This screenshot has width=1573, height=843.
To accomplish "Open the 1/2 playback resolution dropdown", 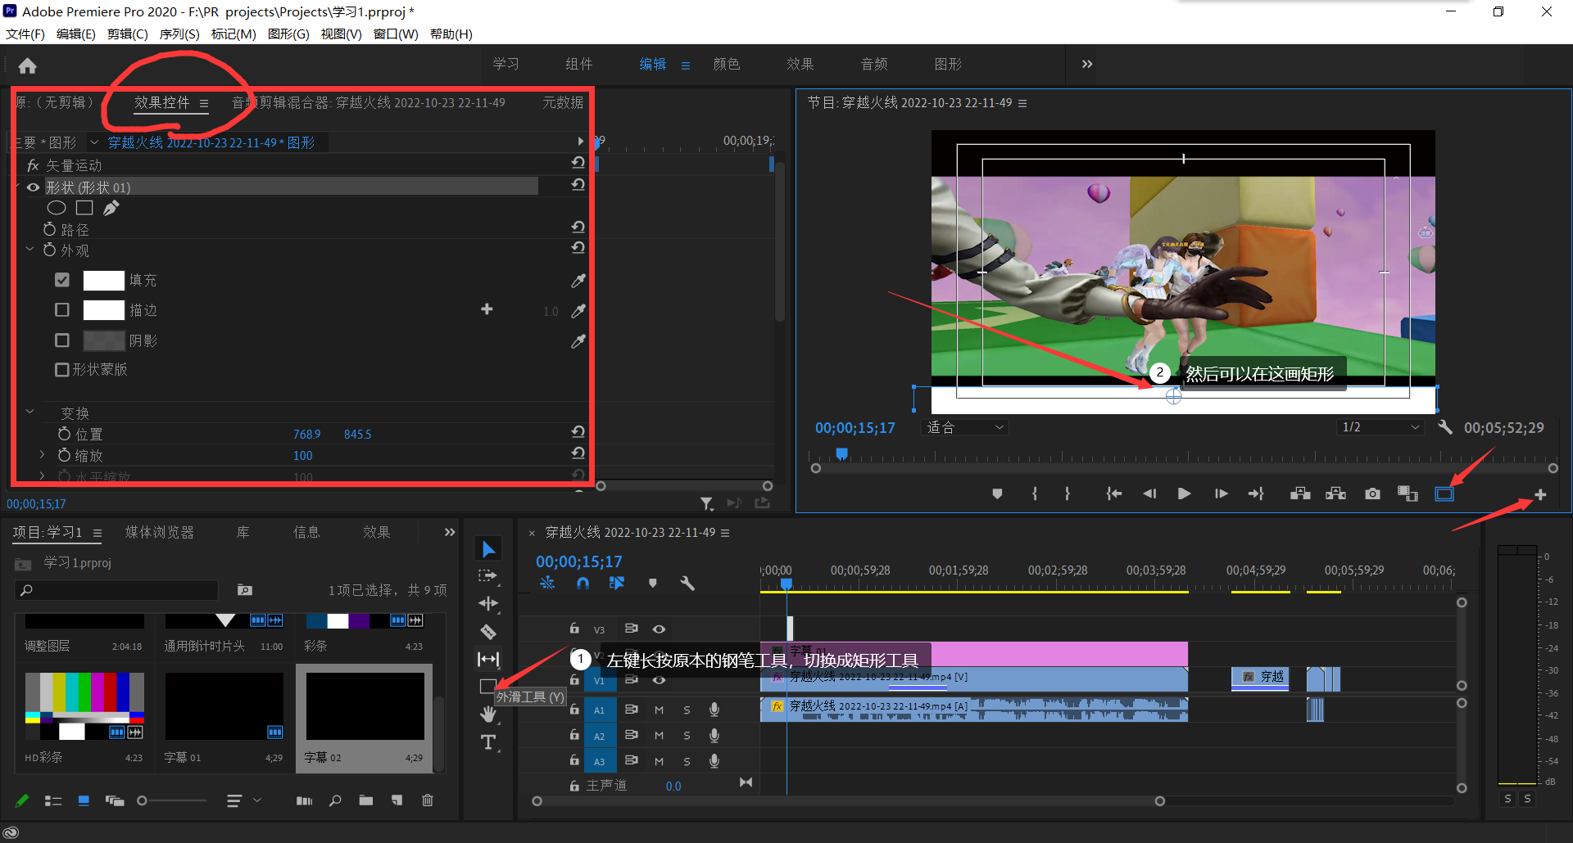I will pyautogui.click(x=1380, y=427).
